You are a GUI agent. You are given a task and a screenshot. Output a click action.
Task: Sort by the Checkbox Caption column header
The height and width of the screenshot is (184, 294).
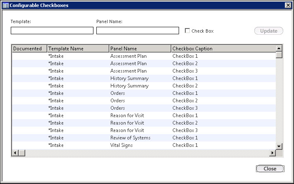[x=224, y=49]
